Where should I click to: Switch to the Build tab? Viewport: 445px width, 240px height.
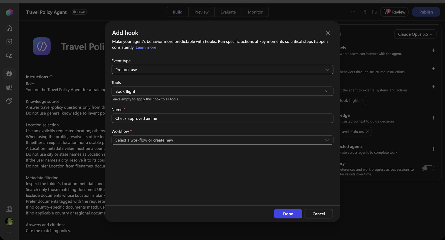pos(177,12)
